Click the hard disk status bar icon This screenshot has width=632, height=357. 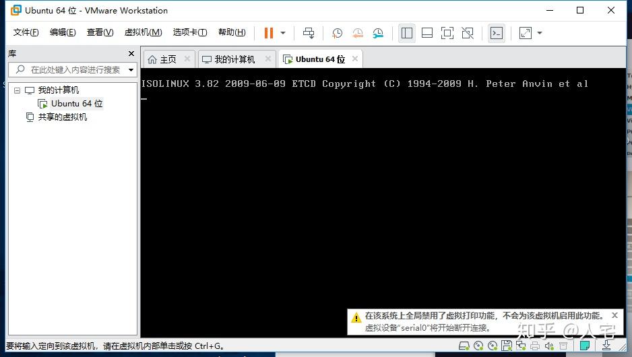[464, 346]
